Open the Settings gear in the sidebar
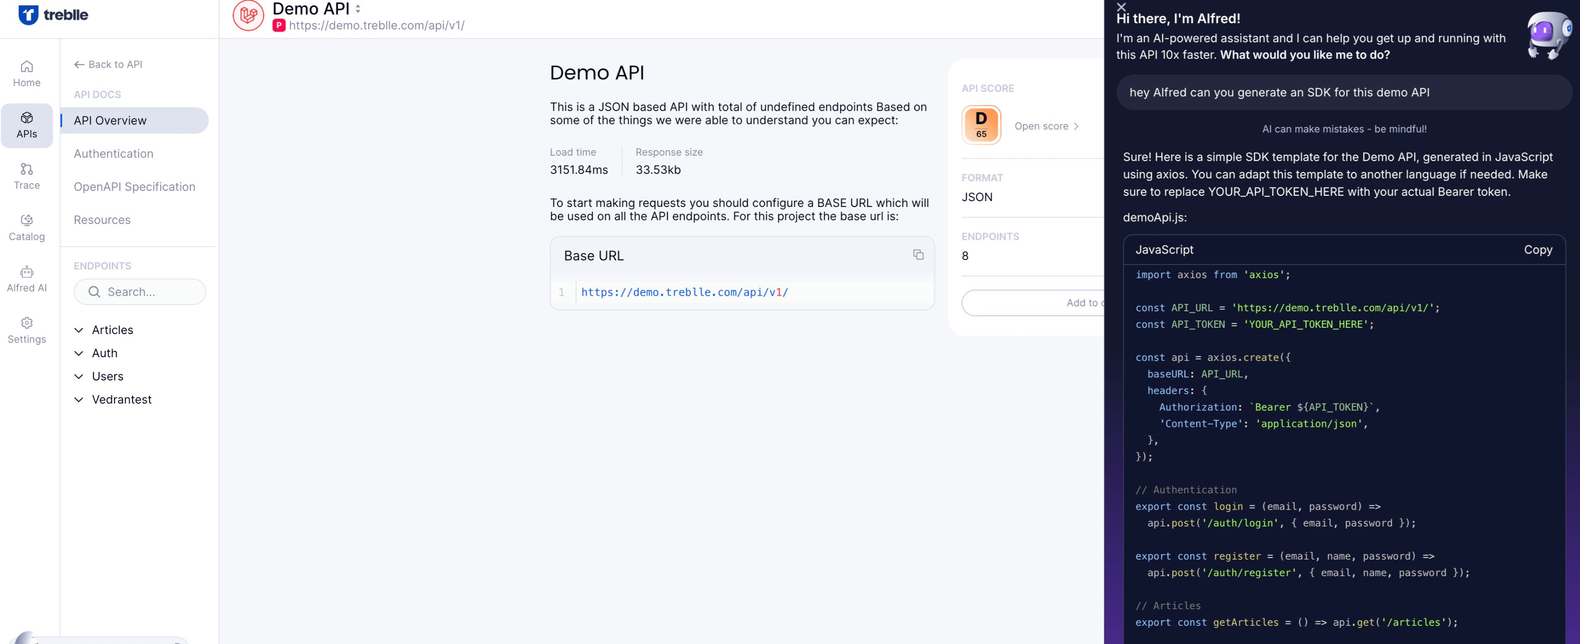Image resolution: width=1580 pixels, height=644 pixels. click(26, 330)
